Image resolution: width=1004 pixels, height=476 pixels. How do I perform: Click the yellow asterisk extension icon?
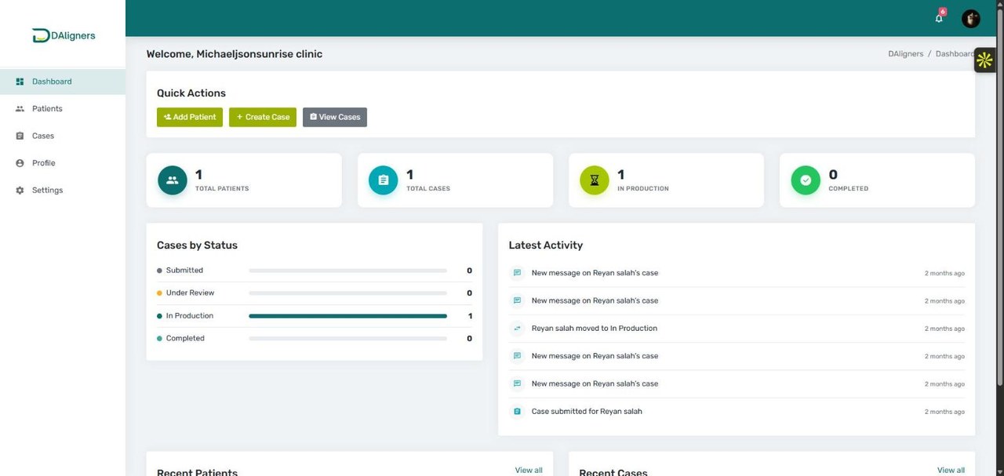click(x=984, y=60)
